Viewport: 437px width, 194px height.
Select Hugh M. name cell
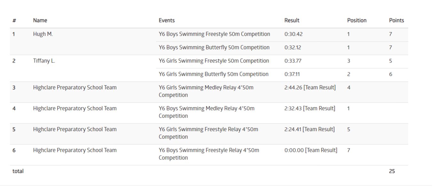click(43, 34)
